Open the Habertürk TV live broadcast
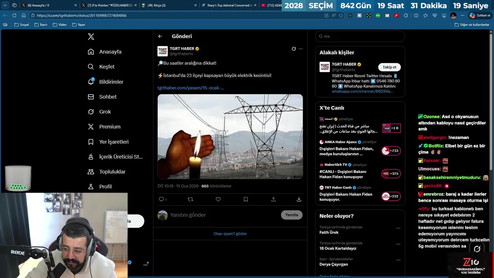494x278 pixels. pos(360,171)
